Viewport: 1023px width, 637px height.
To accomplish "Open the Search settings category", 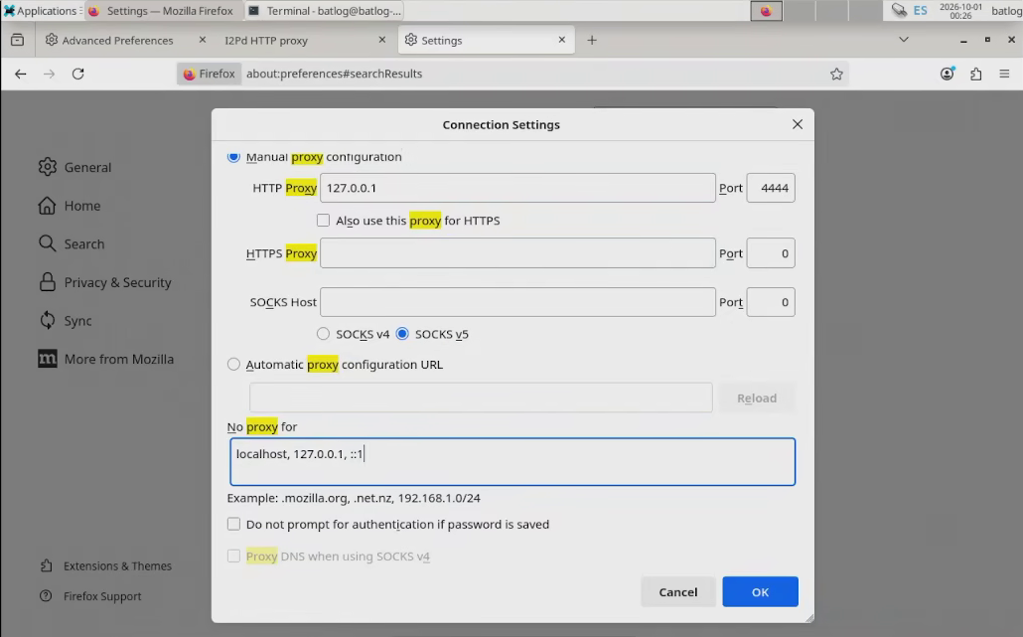I will pos(72,244).
